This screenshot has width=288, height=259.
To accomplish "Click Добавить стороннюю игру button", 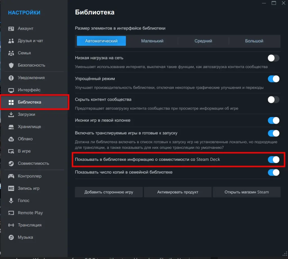I will point(109,192).
